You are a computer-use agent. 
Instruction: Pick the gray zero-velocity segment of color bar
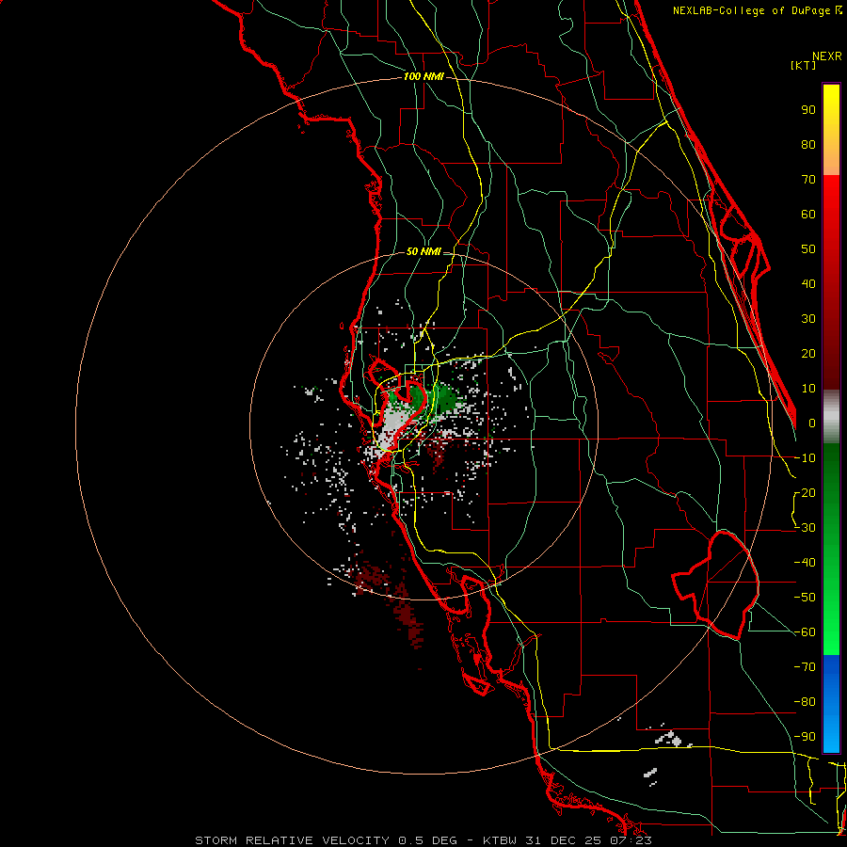click(x=831, y=417)
